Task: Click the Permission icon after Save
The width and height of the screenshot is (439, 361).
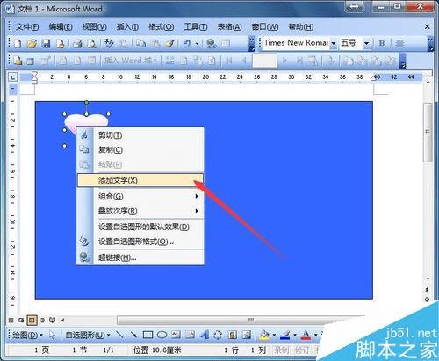Action: pos(60,44)
